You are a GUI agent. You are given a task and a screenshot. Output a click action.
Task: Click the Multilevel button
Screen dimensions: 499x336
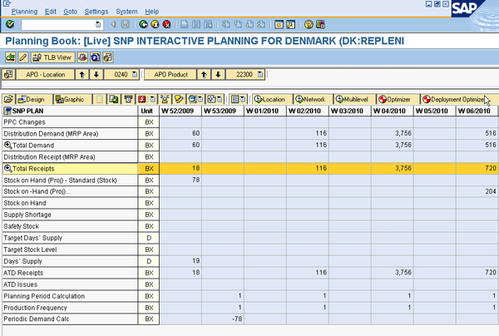353,99
